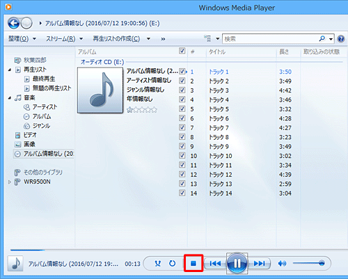The image size is (348, 279).
Task: Stop playback with the stop button
Action: point(193,263)
